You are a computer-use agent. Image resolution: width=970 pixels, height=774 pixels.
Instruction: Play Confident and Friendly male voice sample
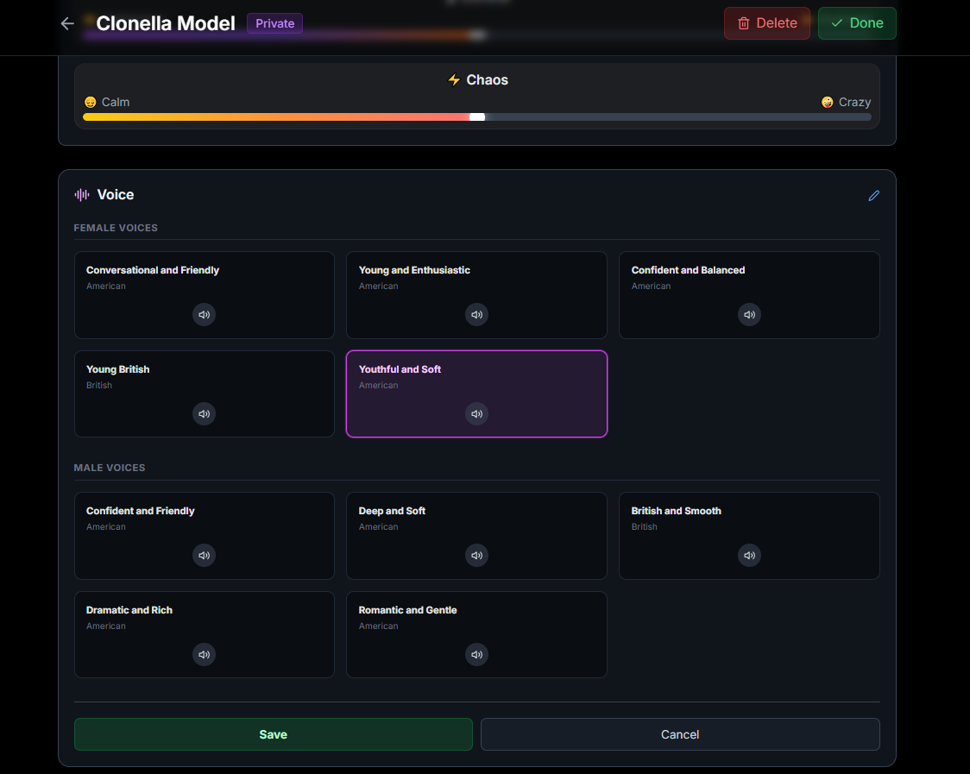(x=204, y=556)
